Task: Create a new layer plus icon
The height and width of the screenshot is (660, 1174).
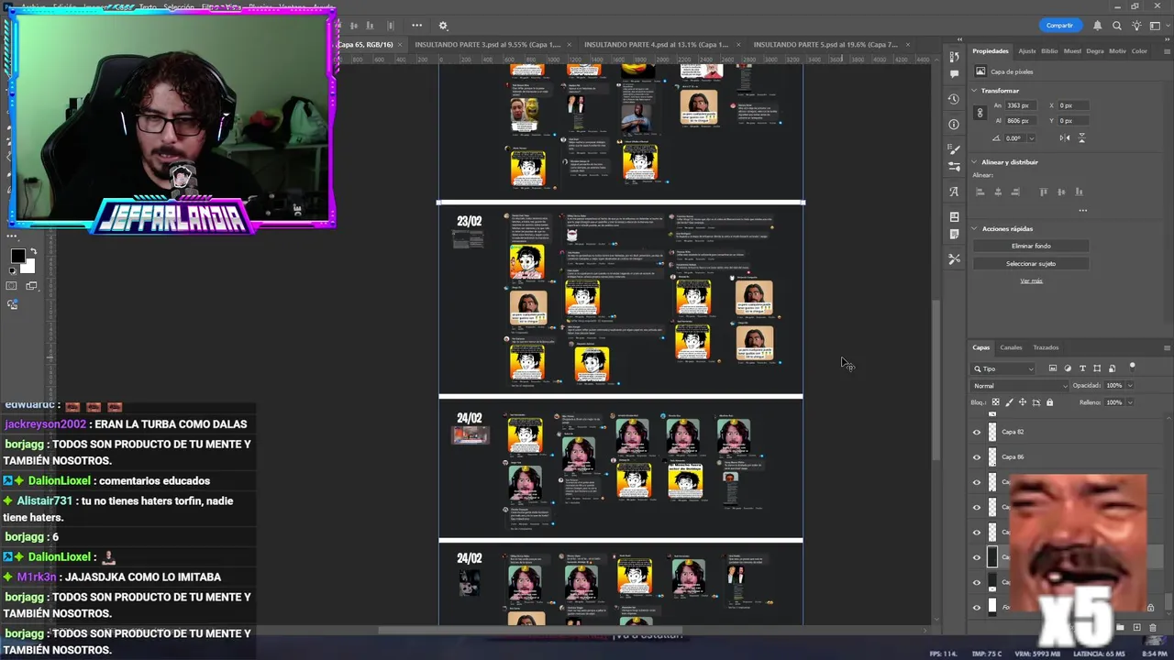Action: (x=1136, y=628)
